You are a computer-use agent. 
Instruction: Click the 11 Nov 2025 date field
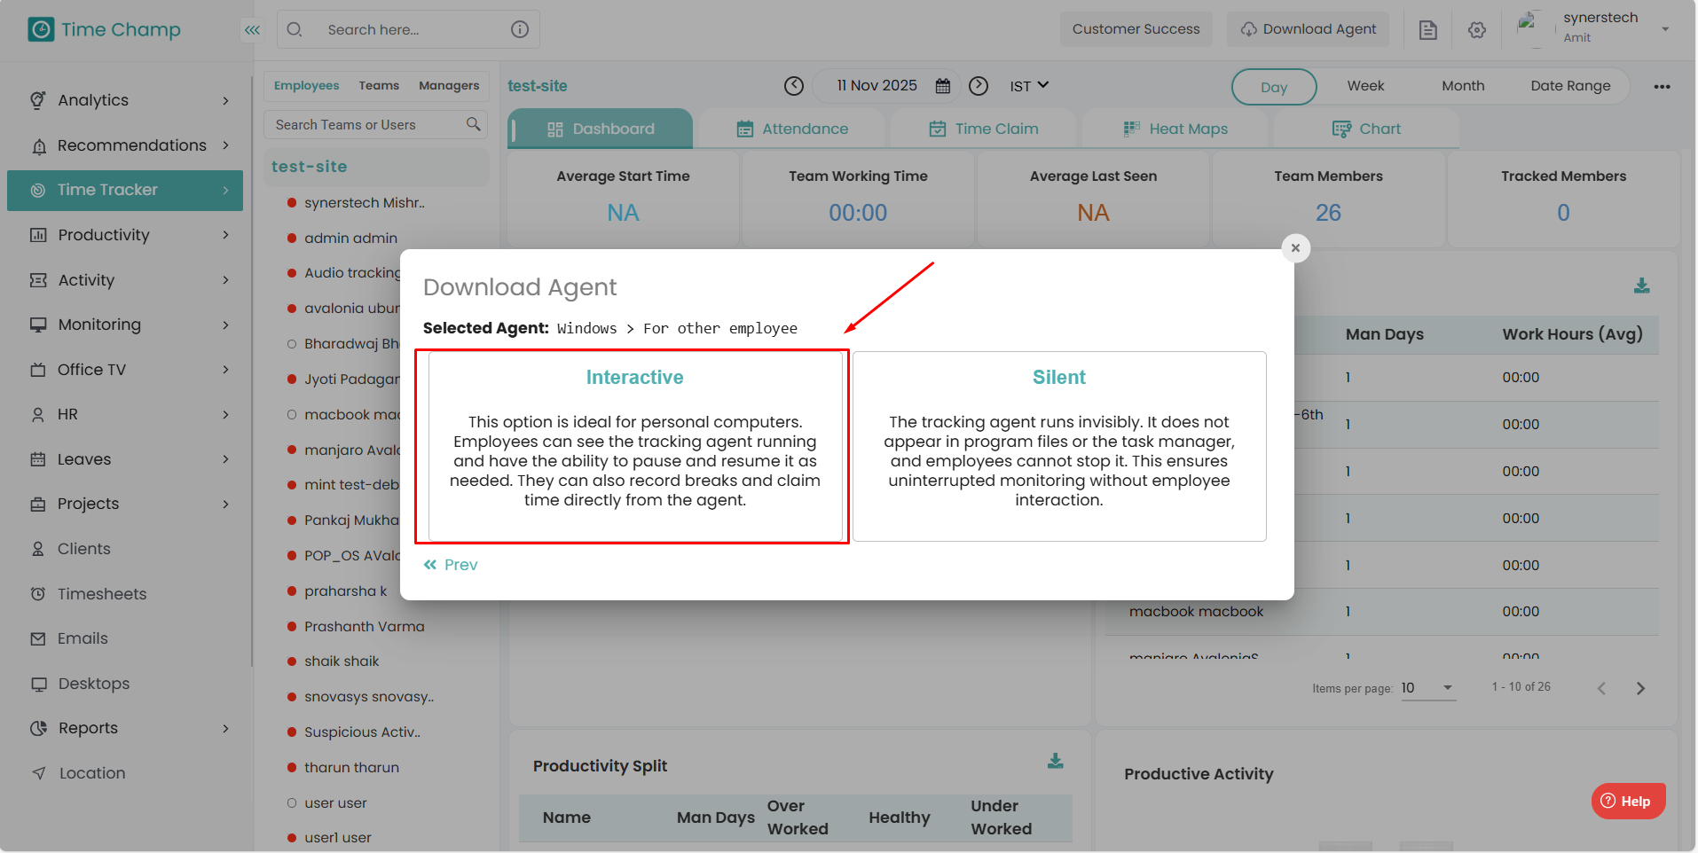(x=887, y=86)
